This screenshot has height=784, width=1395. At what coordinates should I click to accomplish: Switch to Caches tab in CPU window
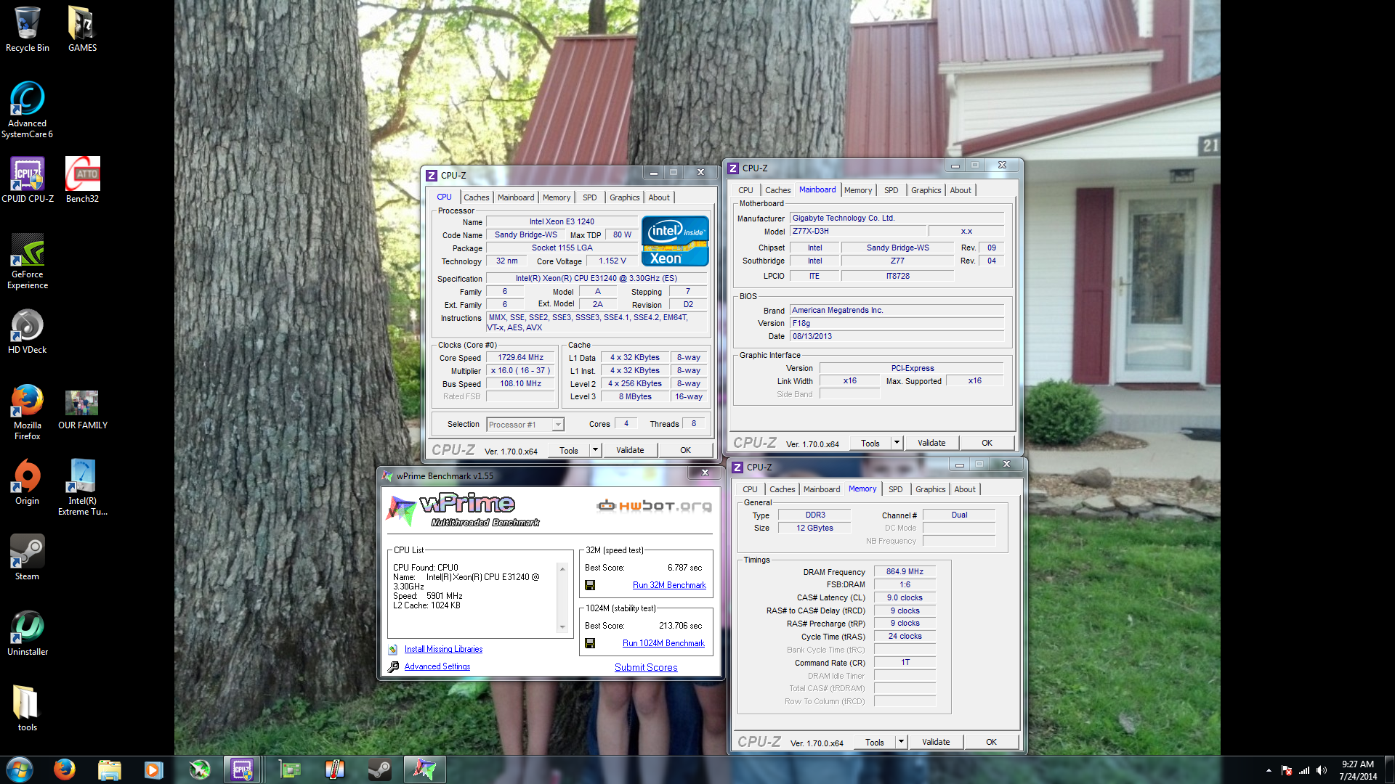click(x=477, y=197)
